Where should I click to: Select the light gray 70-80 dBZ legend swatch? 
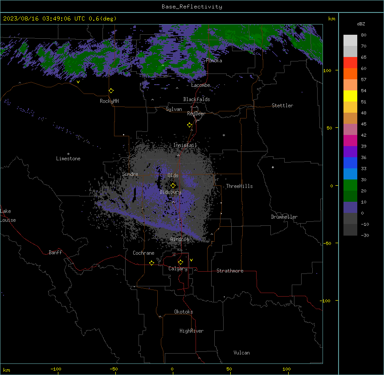click(x=350, y=41)
